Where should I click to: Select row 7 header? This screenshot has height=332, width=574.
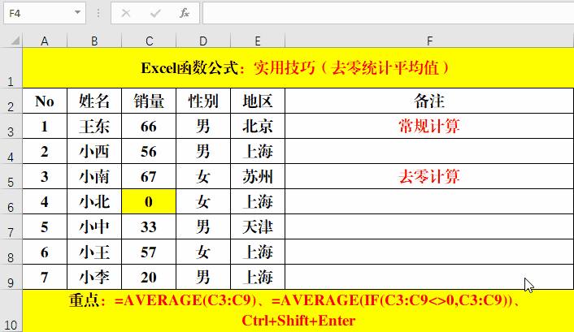pos(11,227)
